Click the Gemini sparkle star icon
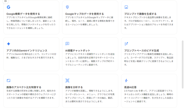Screen dimensions: 184x109 pos(8,44)
